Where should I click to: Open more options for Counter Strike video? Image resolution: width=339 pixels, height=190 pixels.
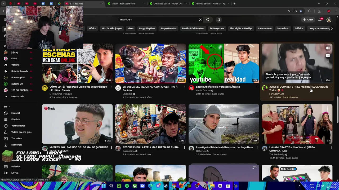coord(331,87)
